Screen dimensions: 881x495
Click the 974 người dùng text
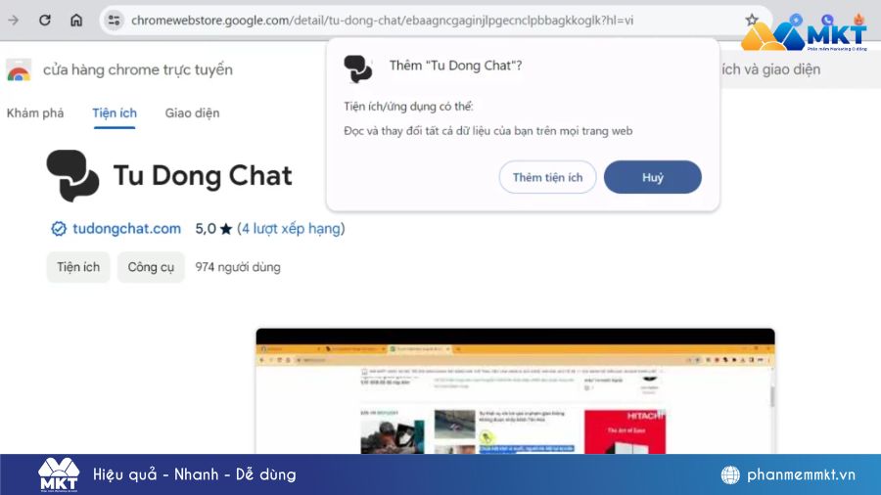238,267
